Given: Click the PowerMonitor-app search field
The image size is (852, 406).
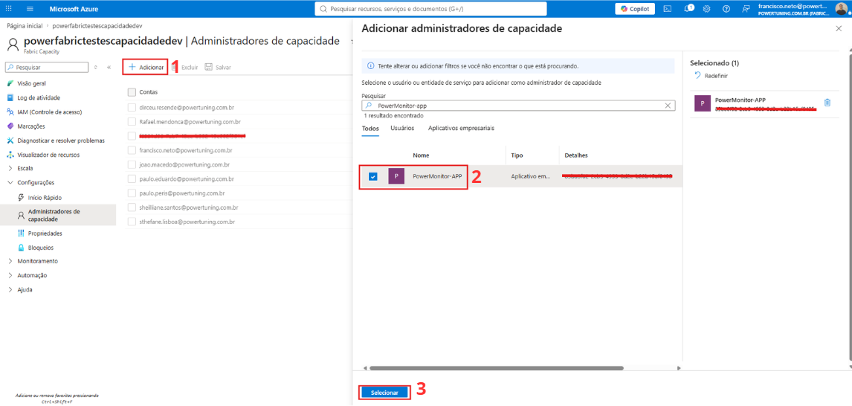Looking at the screenshot, I should pyautogui.click(x=518, y=106).
